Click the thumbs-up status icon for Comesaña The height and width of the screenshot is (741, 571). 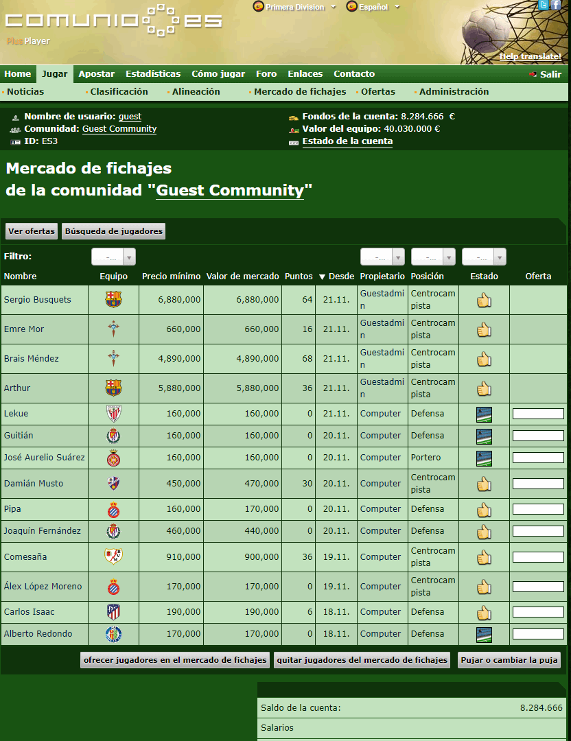(484, 557)
